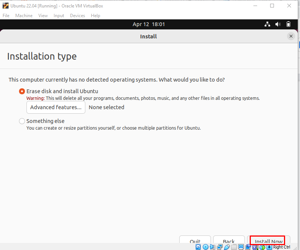Screen dimensions: 300x250
Task: Click the network adapter icon in VirtualBox status bar
Action: [220, 247]
